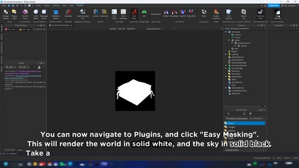Expand the TextChatService node
299x168 pixels.
[x=226, y=88]
